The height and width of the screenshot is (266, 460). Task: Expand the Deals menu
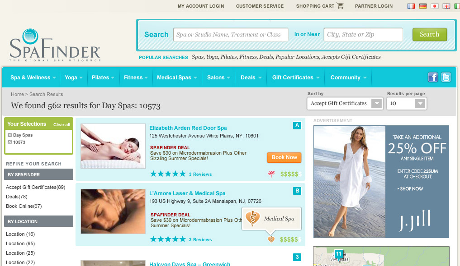tap(251, 78)
